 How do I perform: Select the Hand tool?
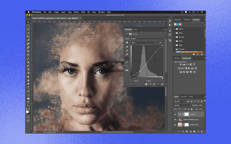pyautogui.click(x=28, y=98)
